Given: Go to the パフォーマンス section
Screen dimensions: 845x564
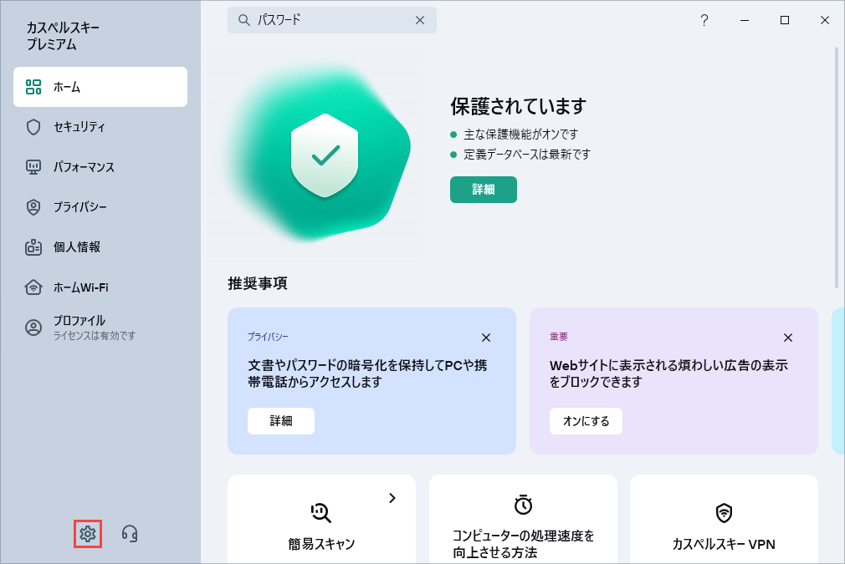Looking at the screenshot, I should click(100, 167).
